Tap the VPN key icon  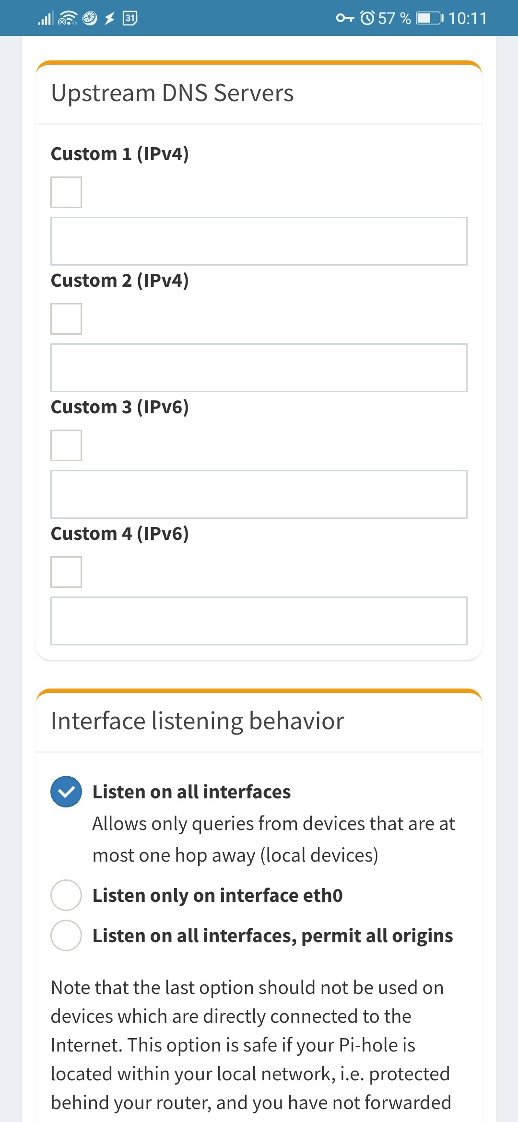pyautogui.click(x=345, y=18)
